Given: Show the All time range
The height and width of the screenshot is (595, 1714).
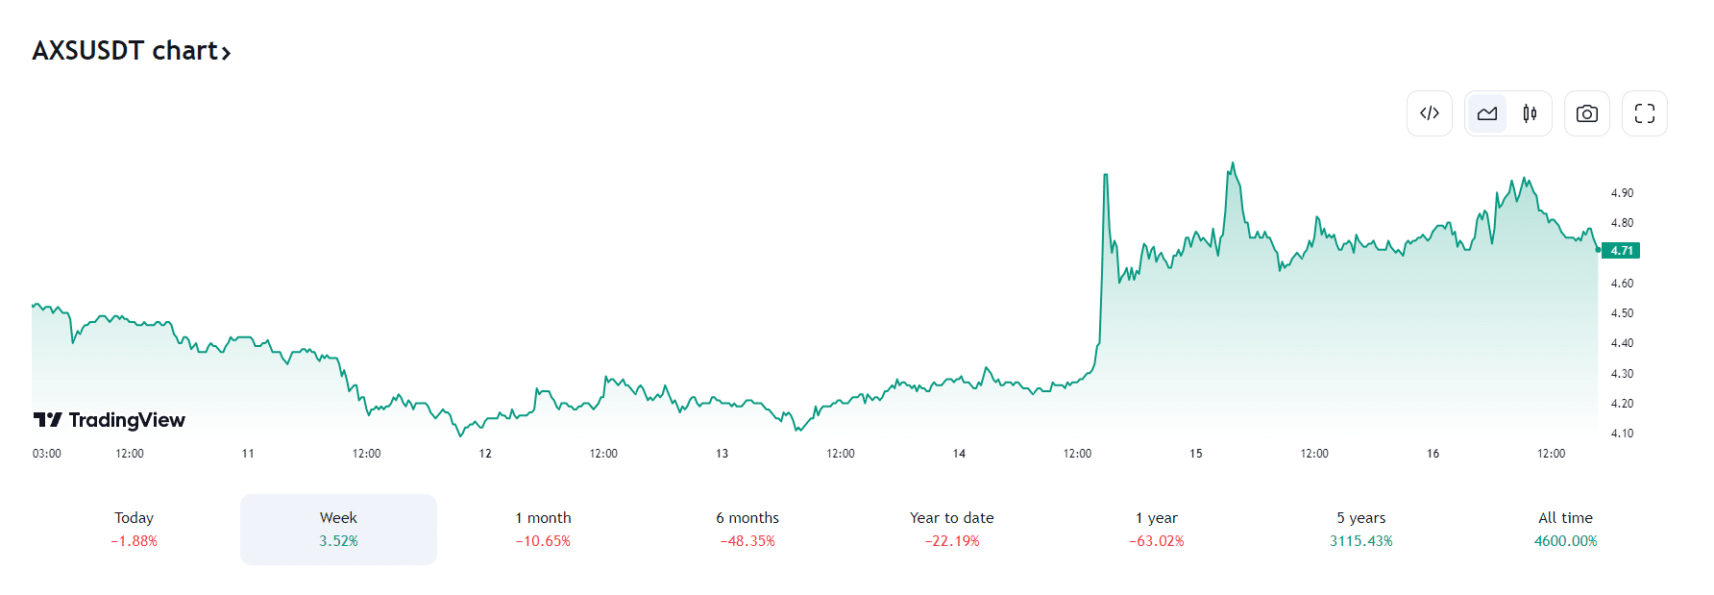Looking at the screenshot, I should click(x=1565, y=529).
